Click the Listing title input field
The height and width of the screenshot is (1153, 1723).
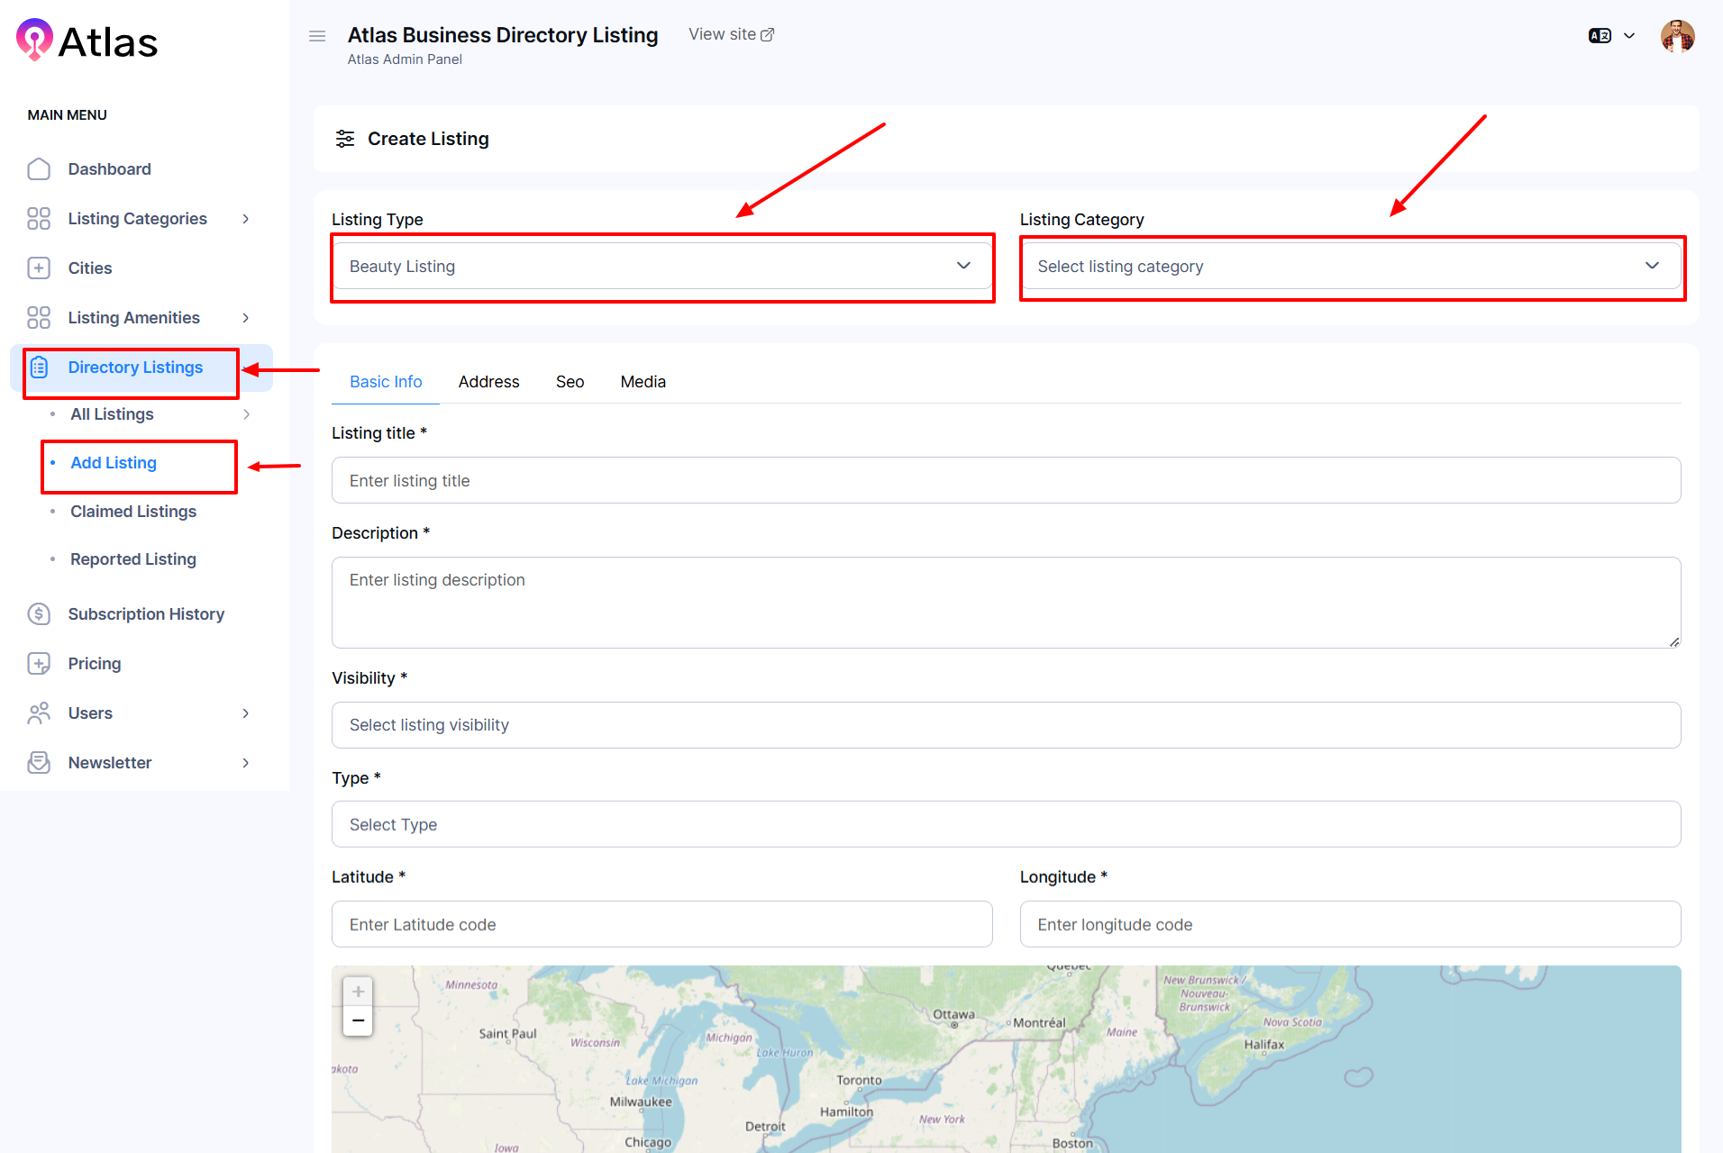(1006, 481)
